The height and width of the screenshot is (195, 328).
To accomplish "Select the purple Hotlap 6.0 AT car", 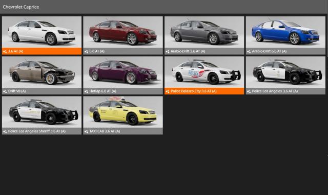I will click(123, 72).
